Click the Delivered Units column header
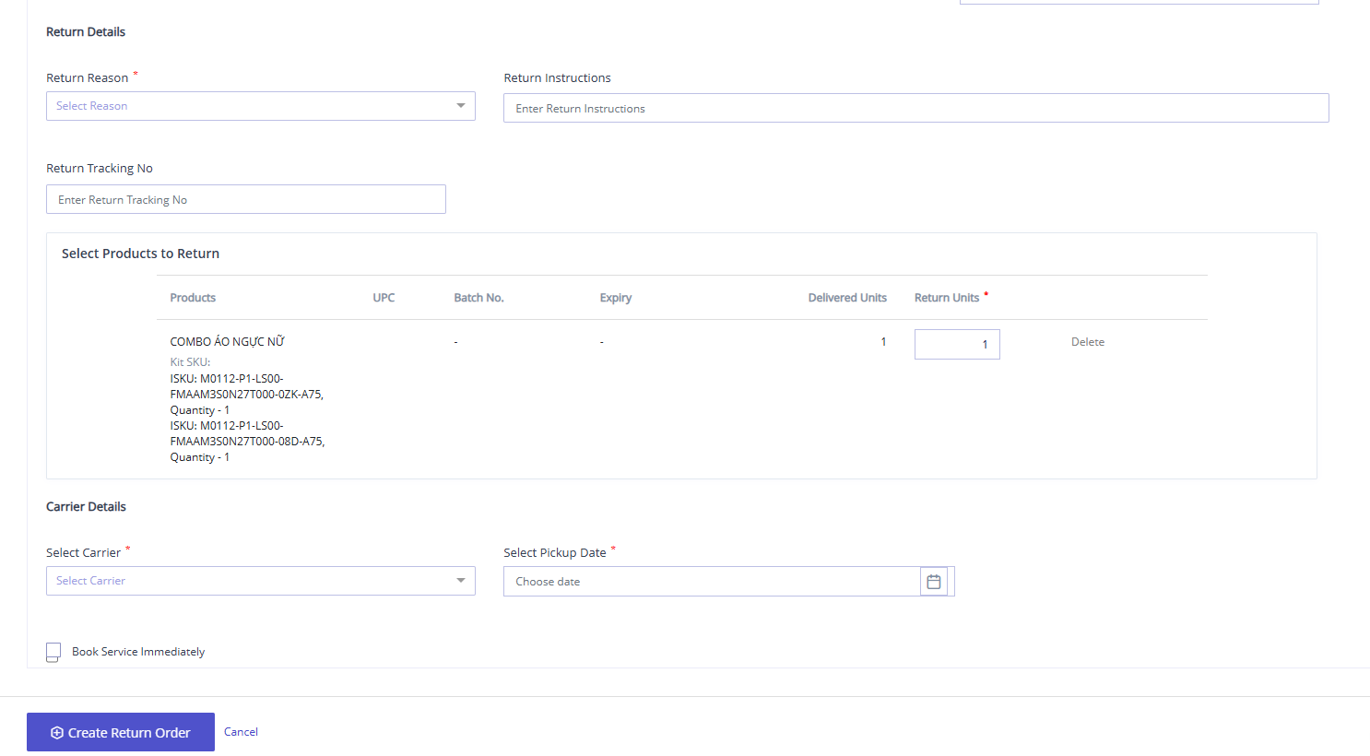The width and height of the screenshot is (1370, 756). [846, 297]
